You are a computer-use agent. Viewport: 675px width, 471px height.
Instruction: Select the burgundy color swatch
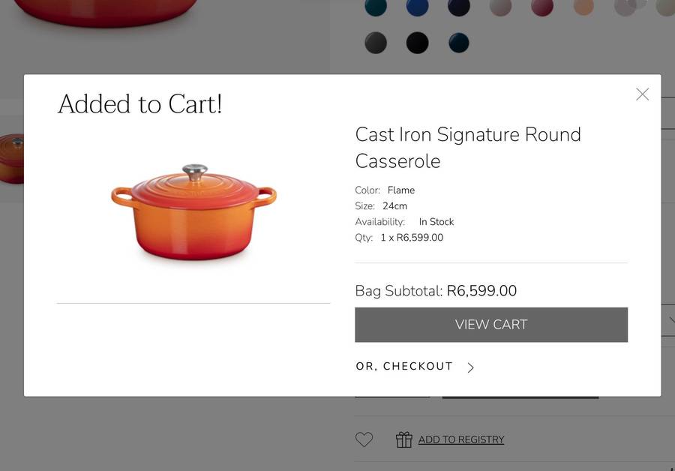pos(542,7)
